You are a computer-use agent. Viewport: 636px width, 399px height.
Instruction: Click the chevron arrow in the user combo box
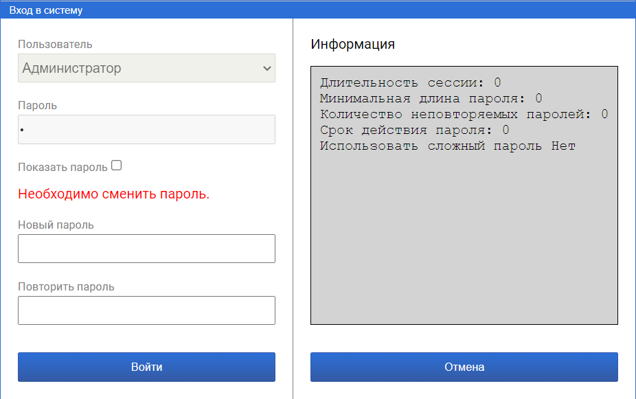pos(266,69)
